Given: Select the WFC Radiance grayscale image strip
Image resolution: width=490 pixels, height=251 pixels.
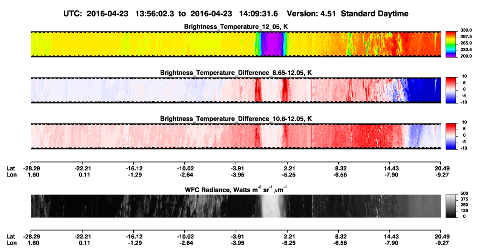Looking at the screenshot, I should [x=236, y=206].
